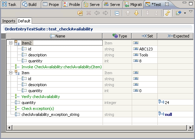Close the *Test tab with X

point(167,4)
